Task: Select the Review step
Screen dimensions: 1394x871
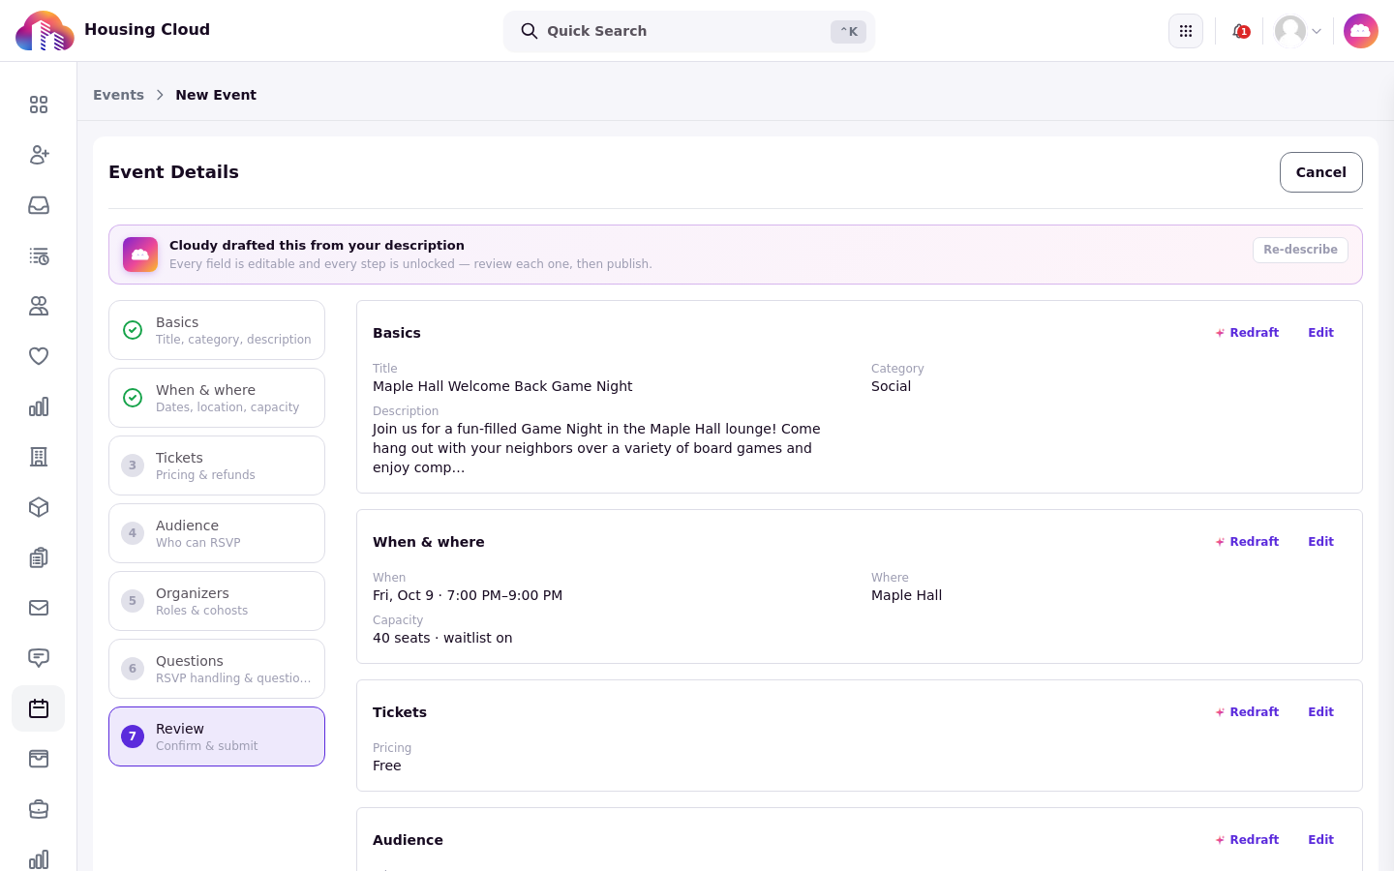Action: tap(217, 736)
